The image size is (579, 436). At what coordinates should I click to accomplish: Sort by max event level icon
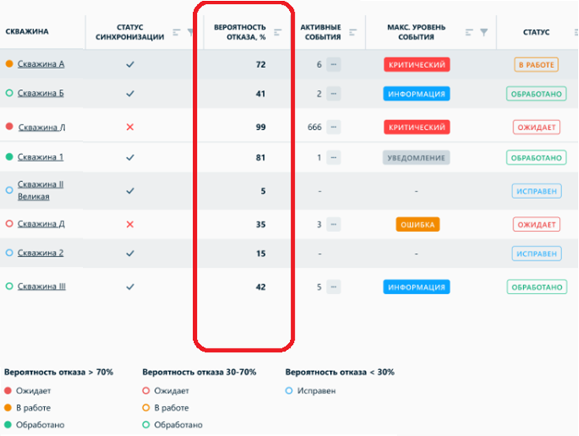coord(470,33)
